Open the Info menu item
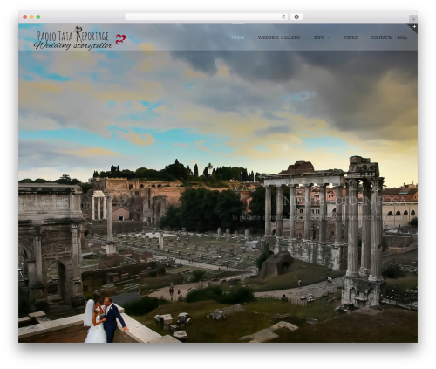 click(319, 38)
